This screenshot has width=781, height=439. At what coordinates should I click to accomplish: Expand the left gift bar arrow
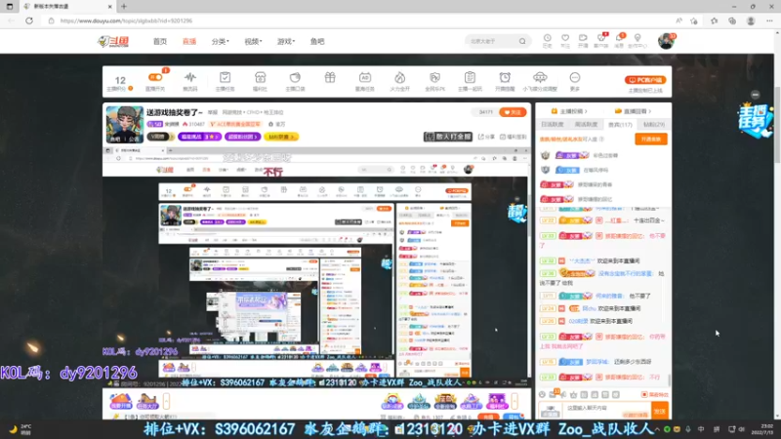tap(166, 401)
